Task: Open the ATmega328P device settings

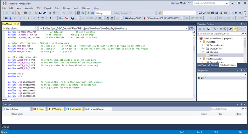Action: pyautogui.click(x=133, y=18)
